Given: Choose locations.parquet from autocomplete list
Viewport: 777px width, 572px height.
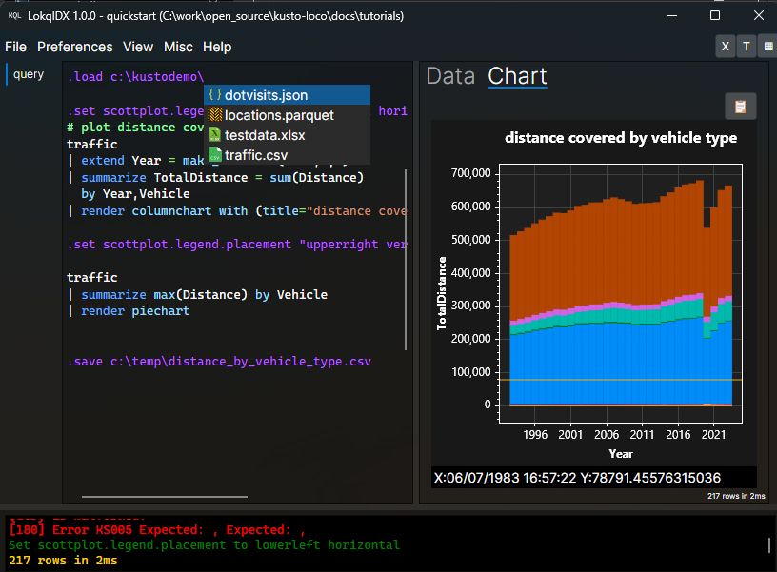Looking at the screenshot, I should pos(287,115).
